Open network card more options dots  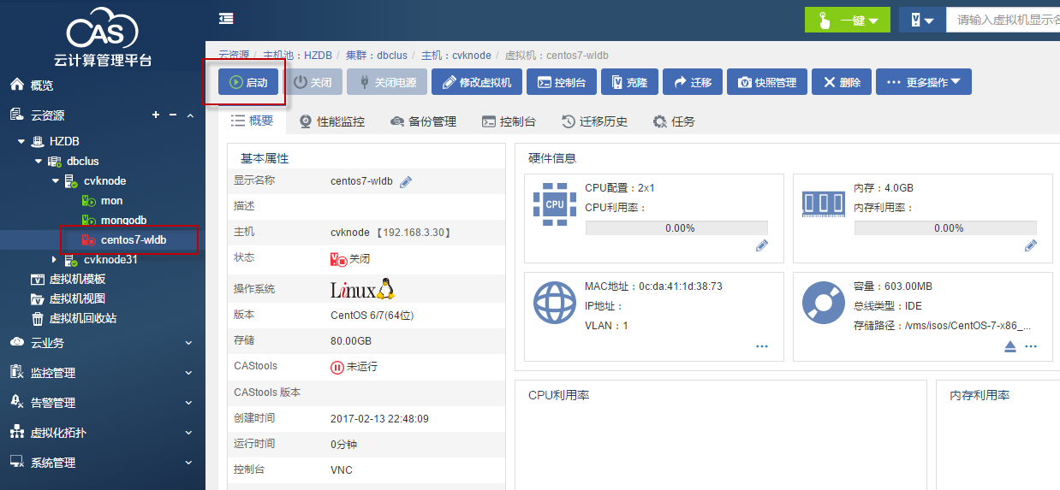tap(762, 346)
